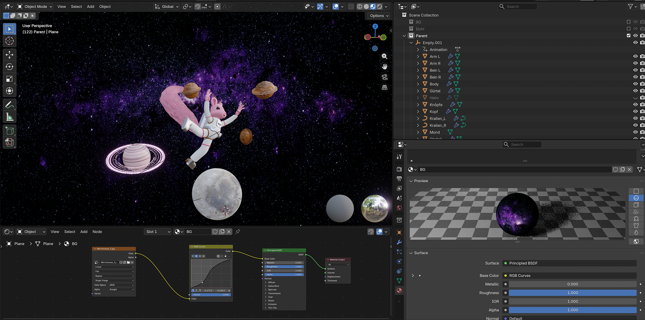This screenshot has width=645, height=320.
Task: Open the Modifier properties wrench tab
Action: 399,242
